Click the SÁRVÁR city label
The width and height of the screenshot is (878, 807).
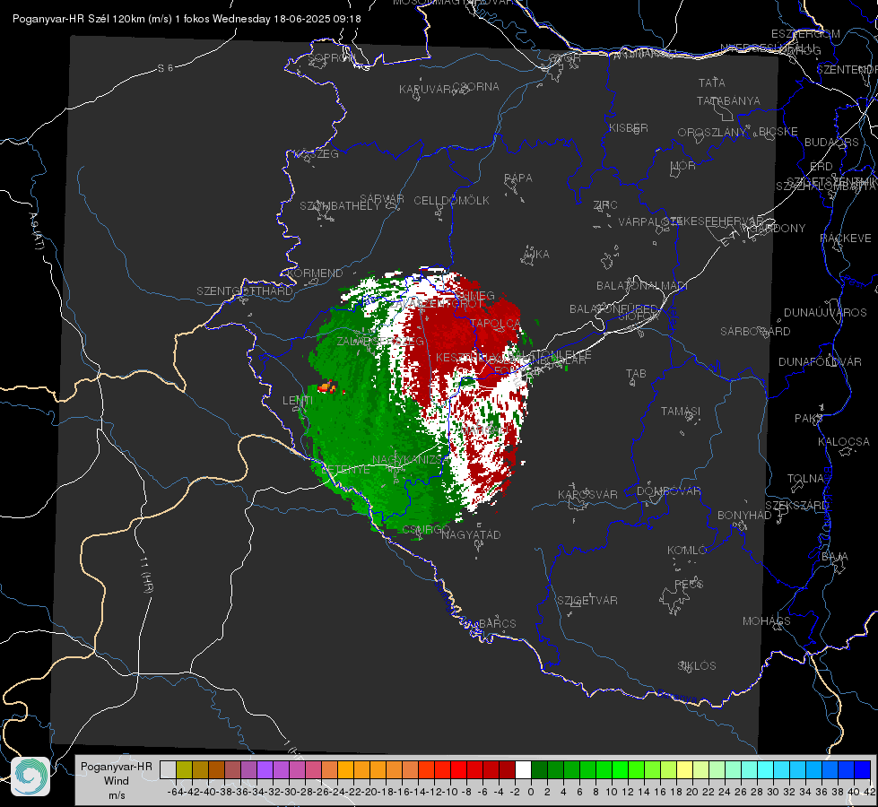[x=382, y=199]
